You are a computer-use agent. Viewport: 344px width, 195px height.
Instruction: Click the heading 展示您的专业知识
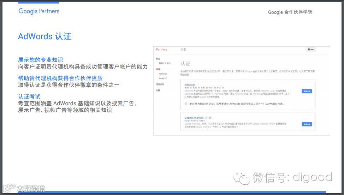click(x=40, y=60)
